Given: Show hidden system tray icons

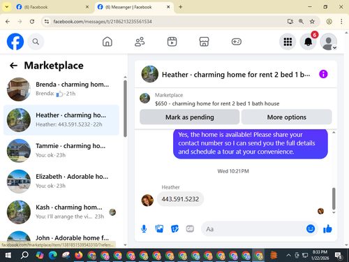Looking at the screenshot, I should (288, 255).
